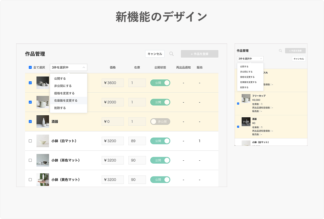Uncheck the 酒器 row checkbox in desktop list
This screenshot has height=219, width=324.
tap(30, 121)
